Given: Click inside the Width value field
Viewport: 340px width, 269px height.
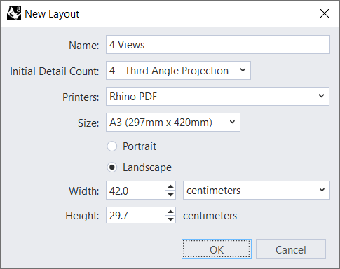Looking at the screenshot, I should tap(135, 191).
